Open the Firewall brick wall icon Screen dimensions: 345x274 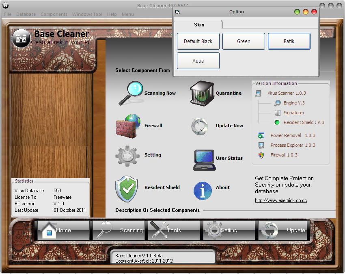[x=128, y=126]
